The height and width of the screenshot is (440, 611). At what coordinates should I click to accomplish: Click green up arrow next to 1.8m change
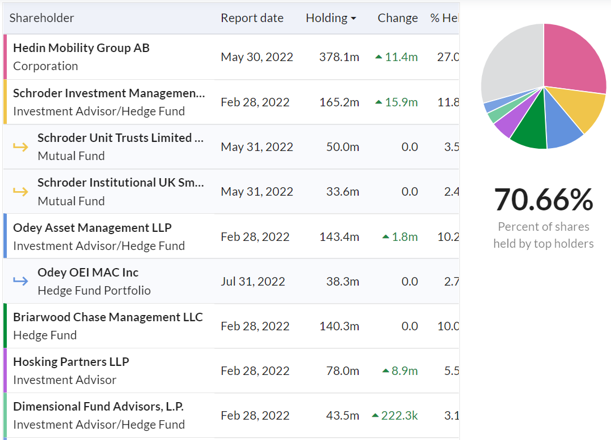point(386,237)
